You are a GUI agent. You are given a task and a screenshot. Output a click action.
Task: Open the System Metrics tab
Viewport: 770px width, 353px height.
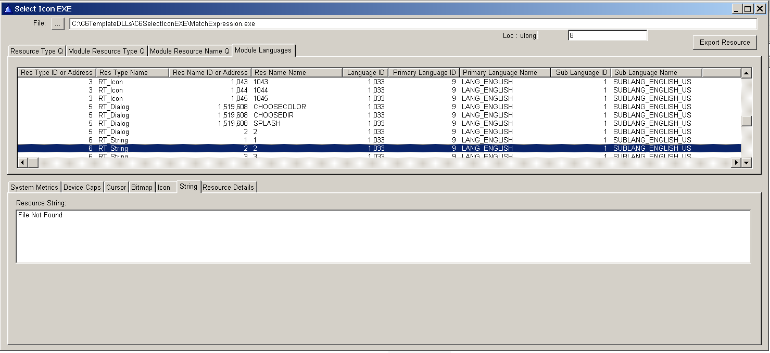tap(34, 187)
